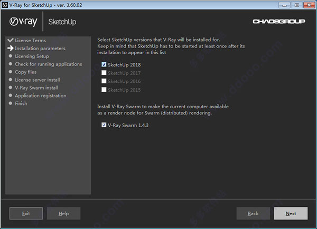Click the Chaos Group logo

tap(279, 21)
